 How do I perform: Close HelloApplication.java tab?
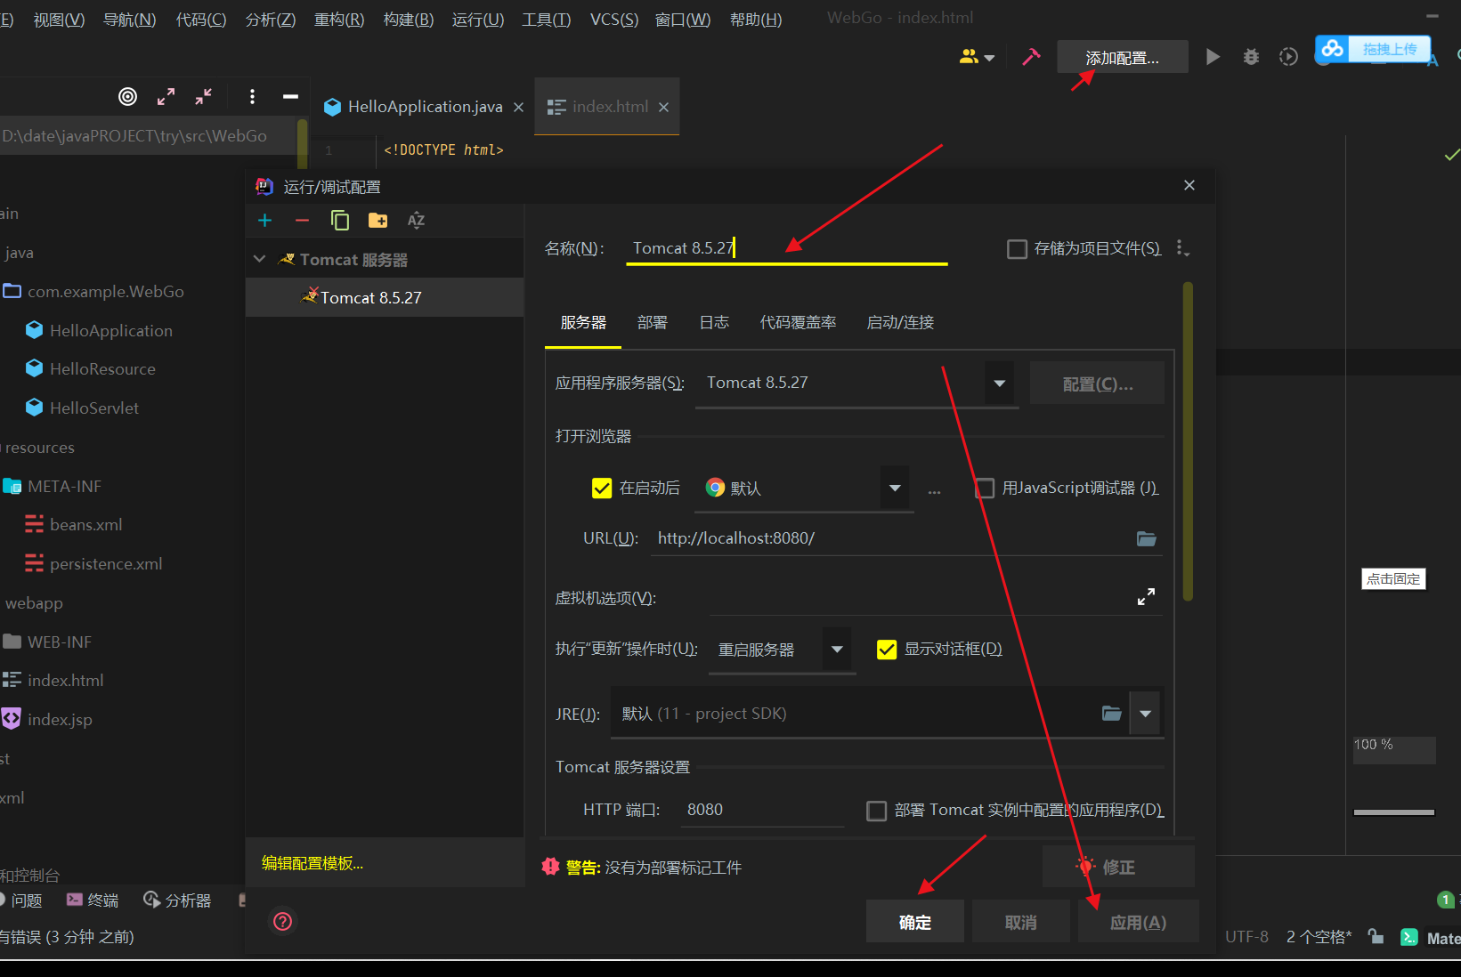tap(518, 107)
